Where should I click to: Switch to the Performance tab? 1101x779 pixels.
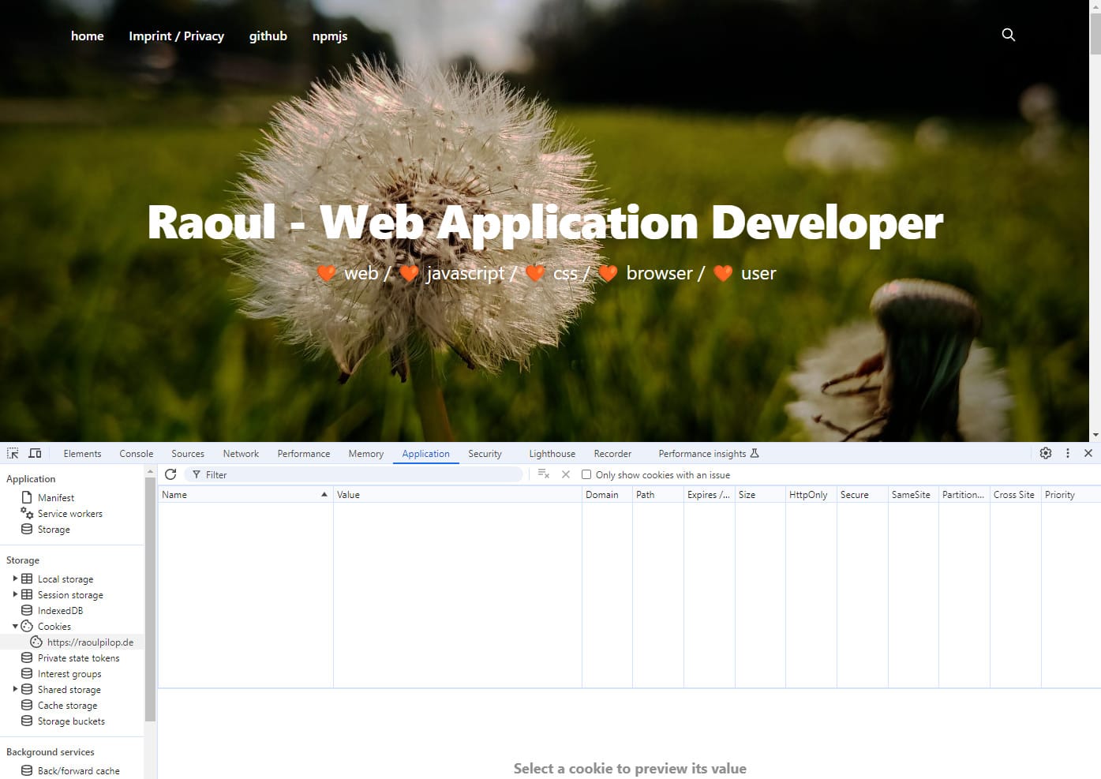pos(304,453)
